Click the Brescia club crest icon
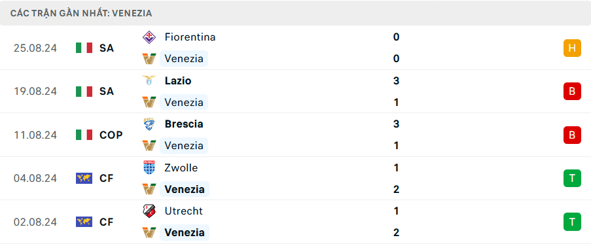Screen dimensions: 591x244 click(149, 124)
